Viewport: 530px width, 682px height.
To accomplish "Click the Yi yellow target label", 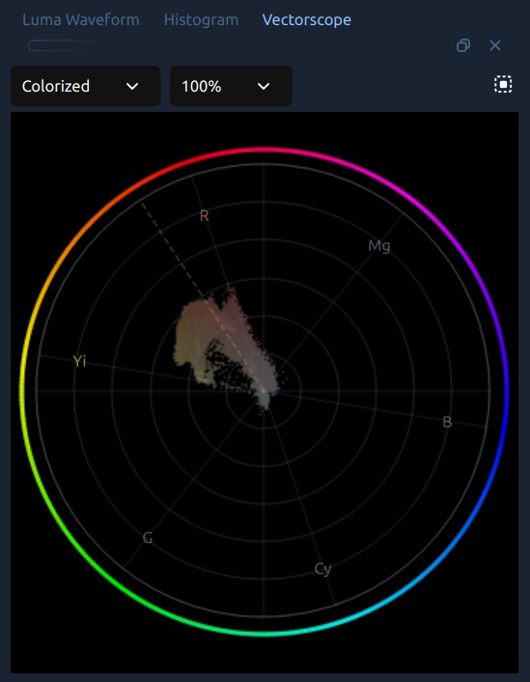I will click(x=79, y=361).
